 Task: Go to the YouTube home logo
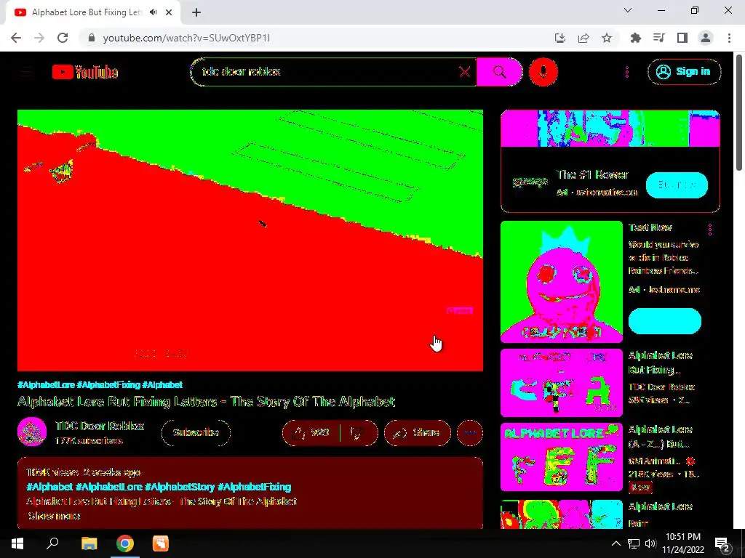tap(85, 72)
